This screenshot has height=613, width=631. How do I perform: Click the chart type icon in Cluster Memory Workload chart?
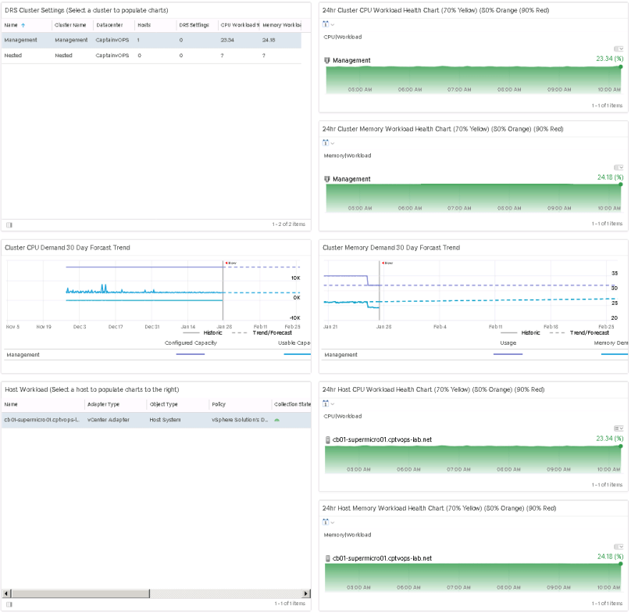click(326, 142)
